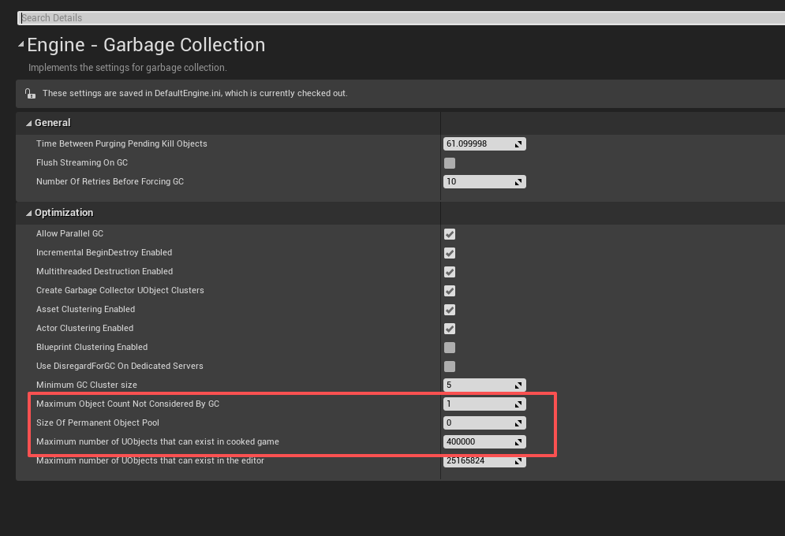Click the Blueprint Clustering Enabled label
This screenshot has width=785, height=536.
point(92,347)
